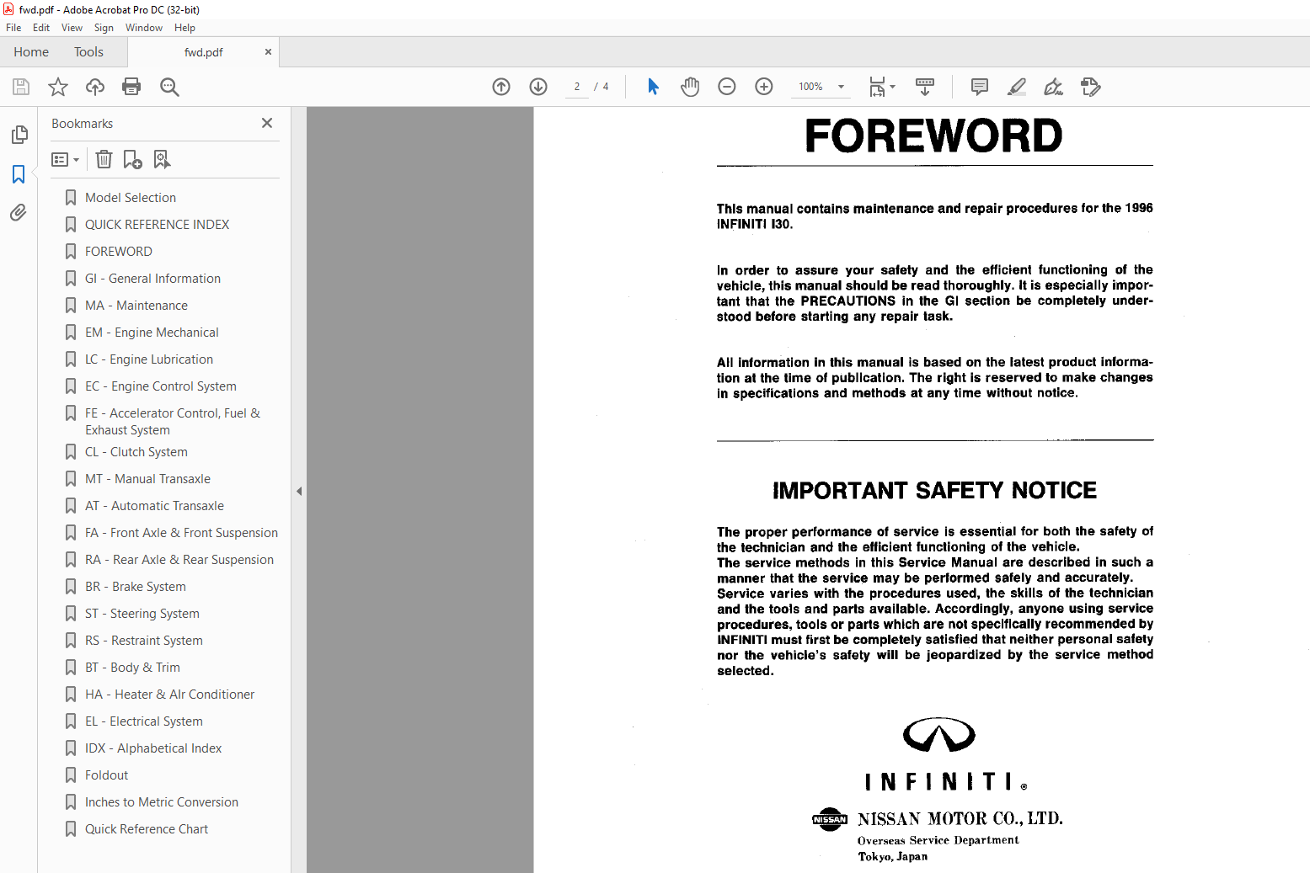1310x873 pixels.
Task: Close the fwd.pdf tab
Action: pyautogui.click(x=268, y=52)
